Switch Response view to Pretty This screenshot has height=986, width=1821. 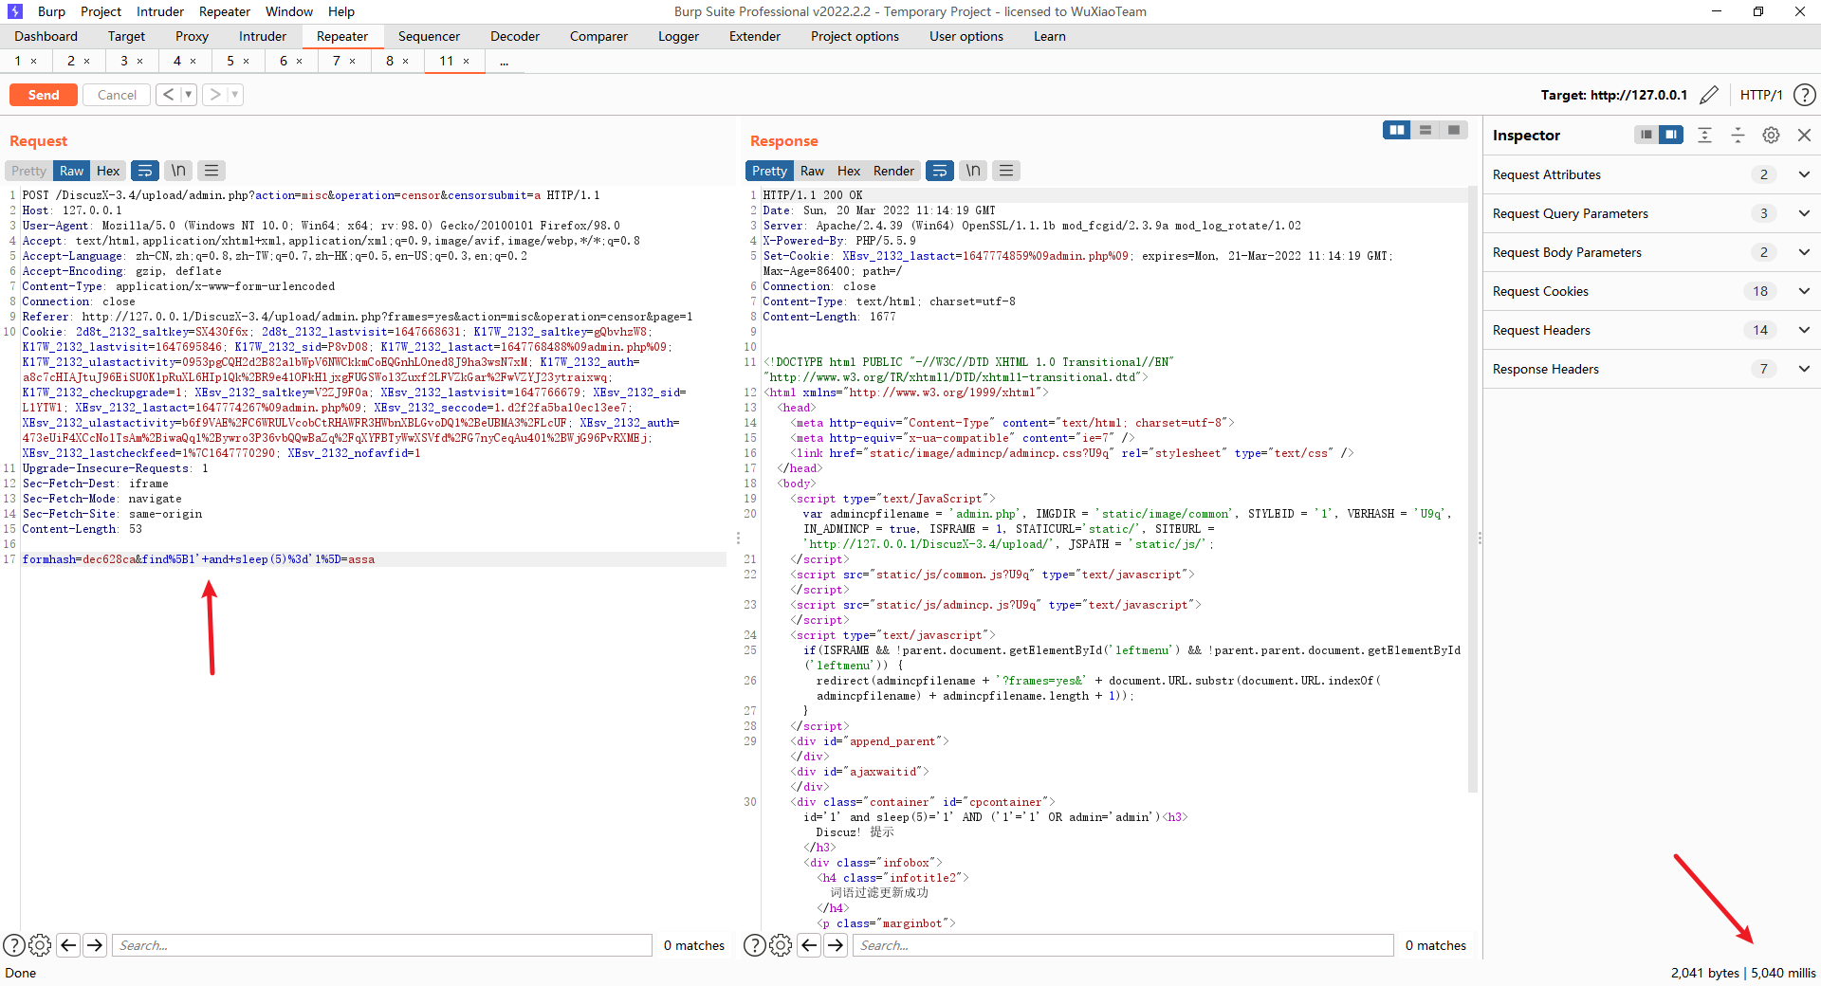coord(769,171)
